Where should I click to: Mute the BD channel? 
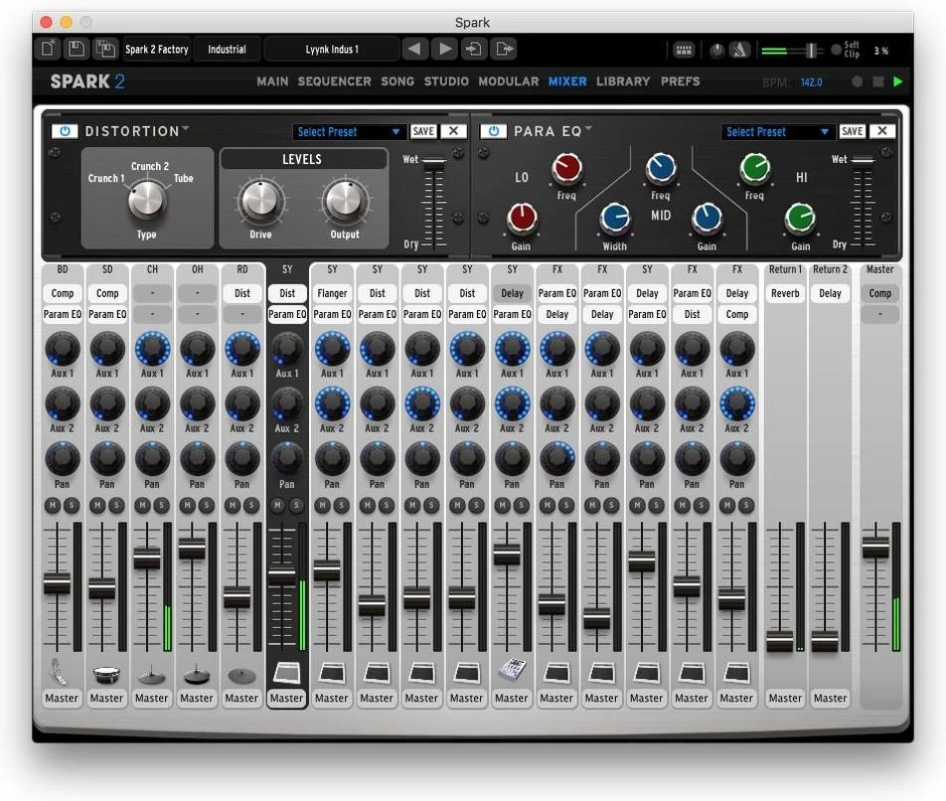(x=53, y=506)
